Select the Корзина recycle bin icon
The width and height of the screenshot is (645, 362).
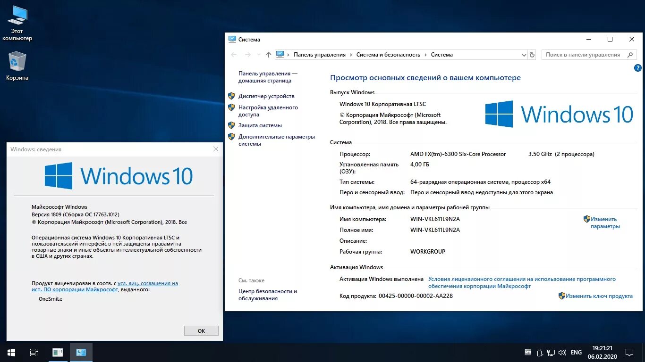click(x=17, y=66)
